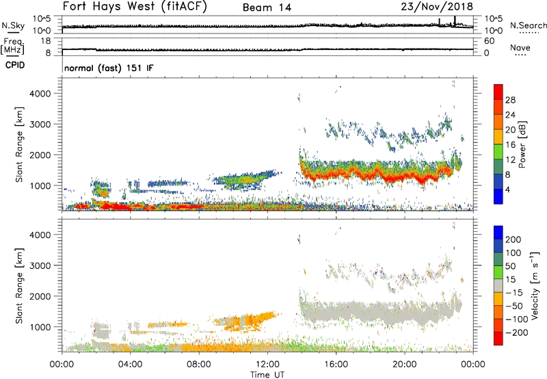Click the tall noise spike in N.Sky panel

455,21
